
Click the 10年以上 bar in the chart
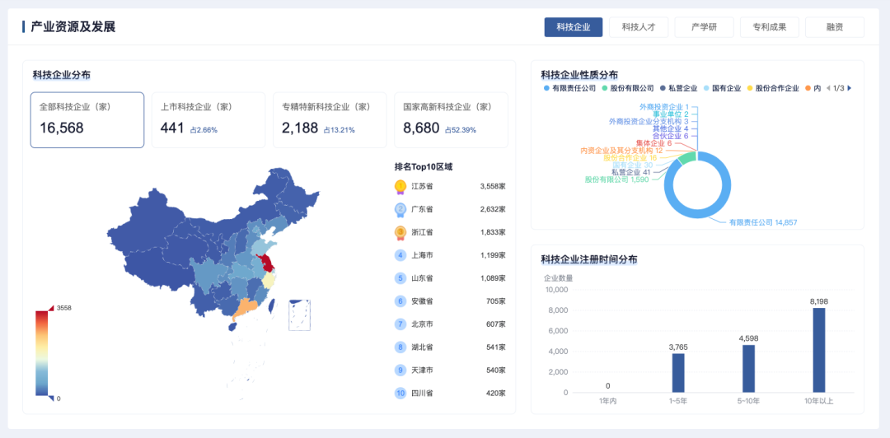[818, 350]
